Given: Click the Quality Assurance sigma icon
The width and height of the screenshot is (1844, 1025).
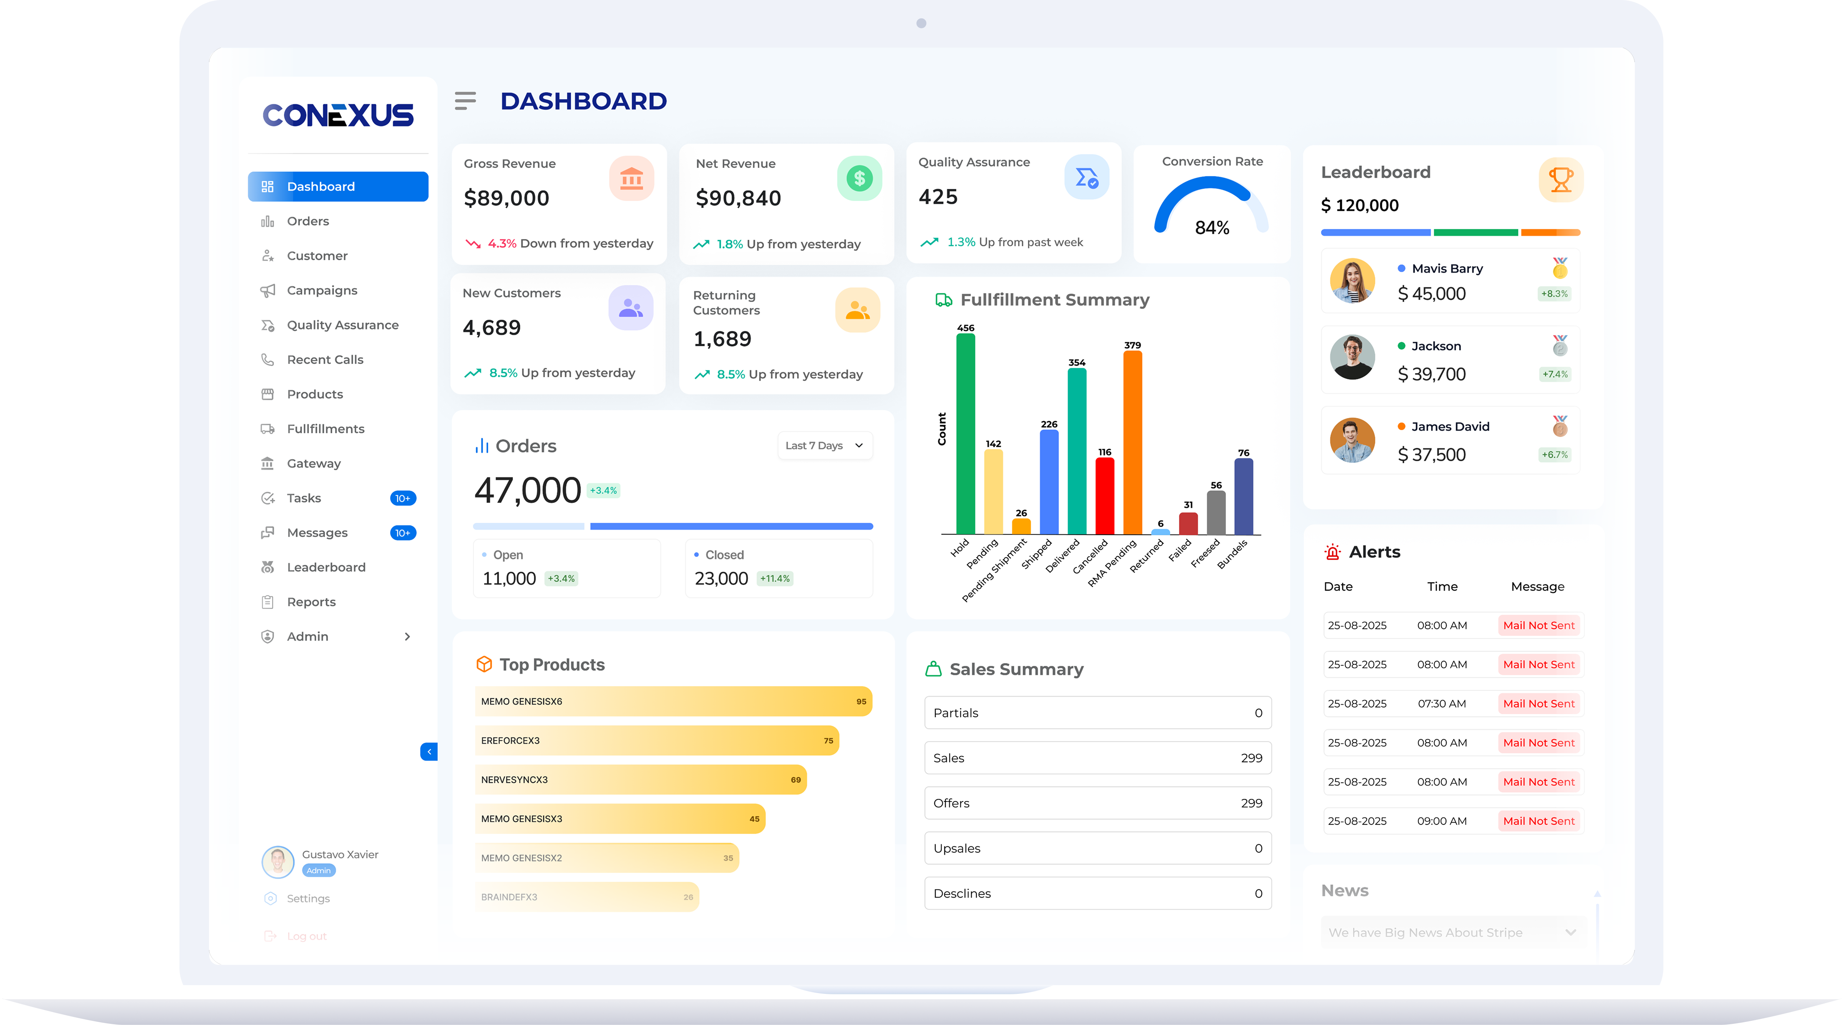Looking at the screenshot, I should [268, 325].
